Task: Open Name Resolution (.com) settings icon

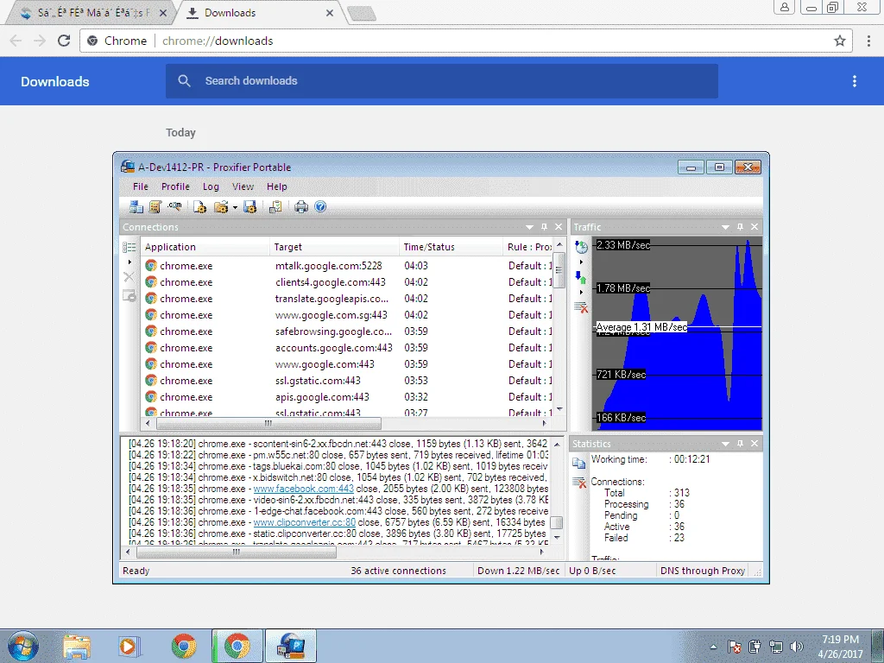Action: [174, 207]
